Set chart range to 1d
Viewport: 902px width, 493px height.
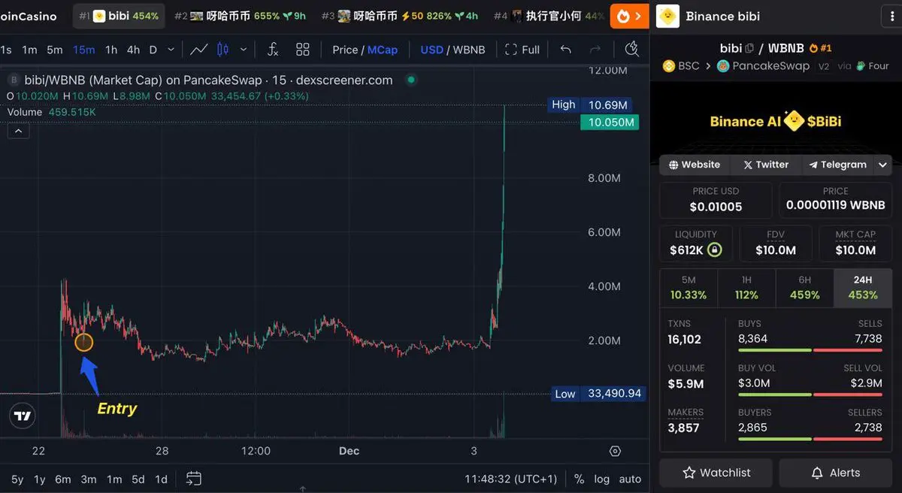click(x=161, y=479)
